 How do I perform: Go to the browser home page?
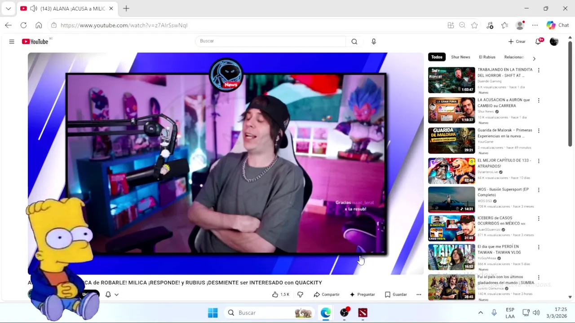(39, 25)
